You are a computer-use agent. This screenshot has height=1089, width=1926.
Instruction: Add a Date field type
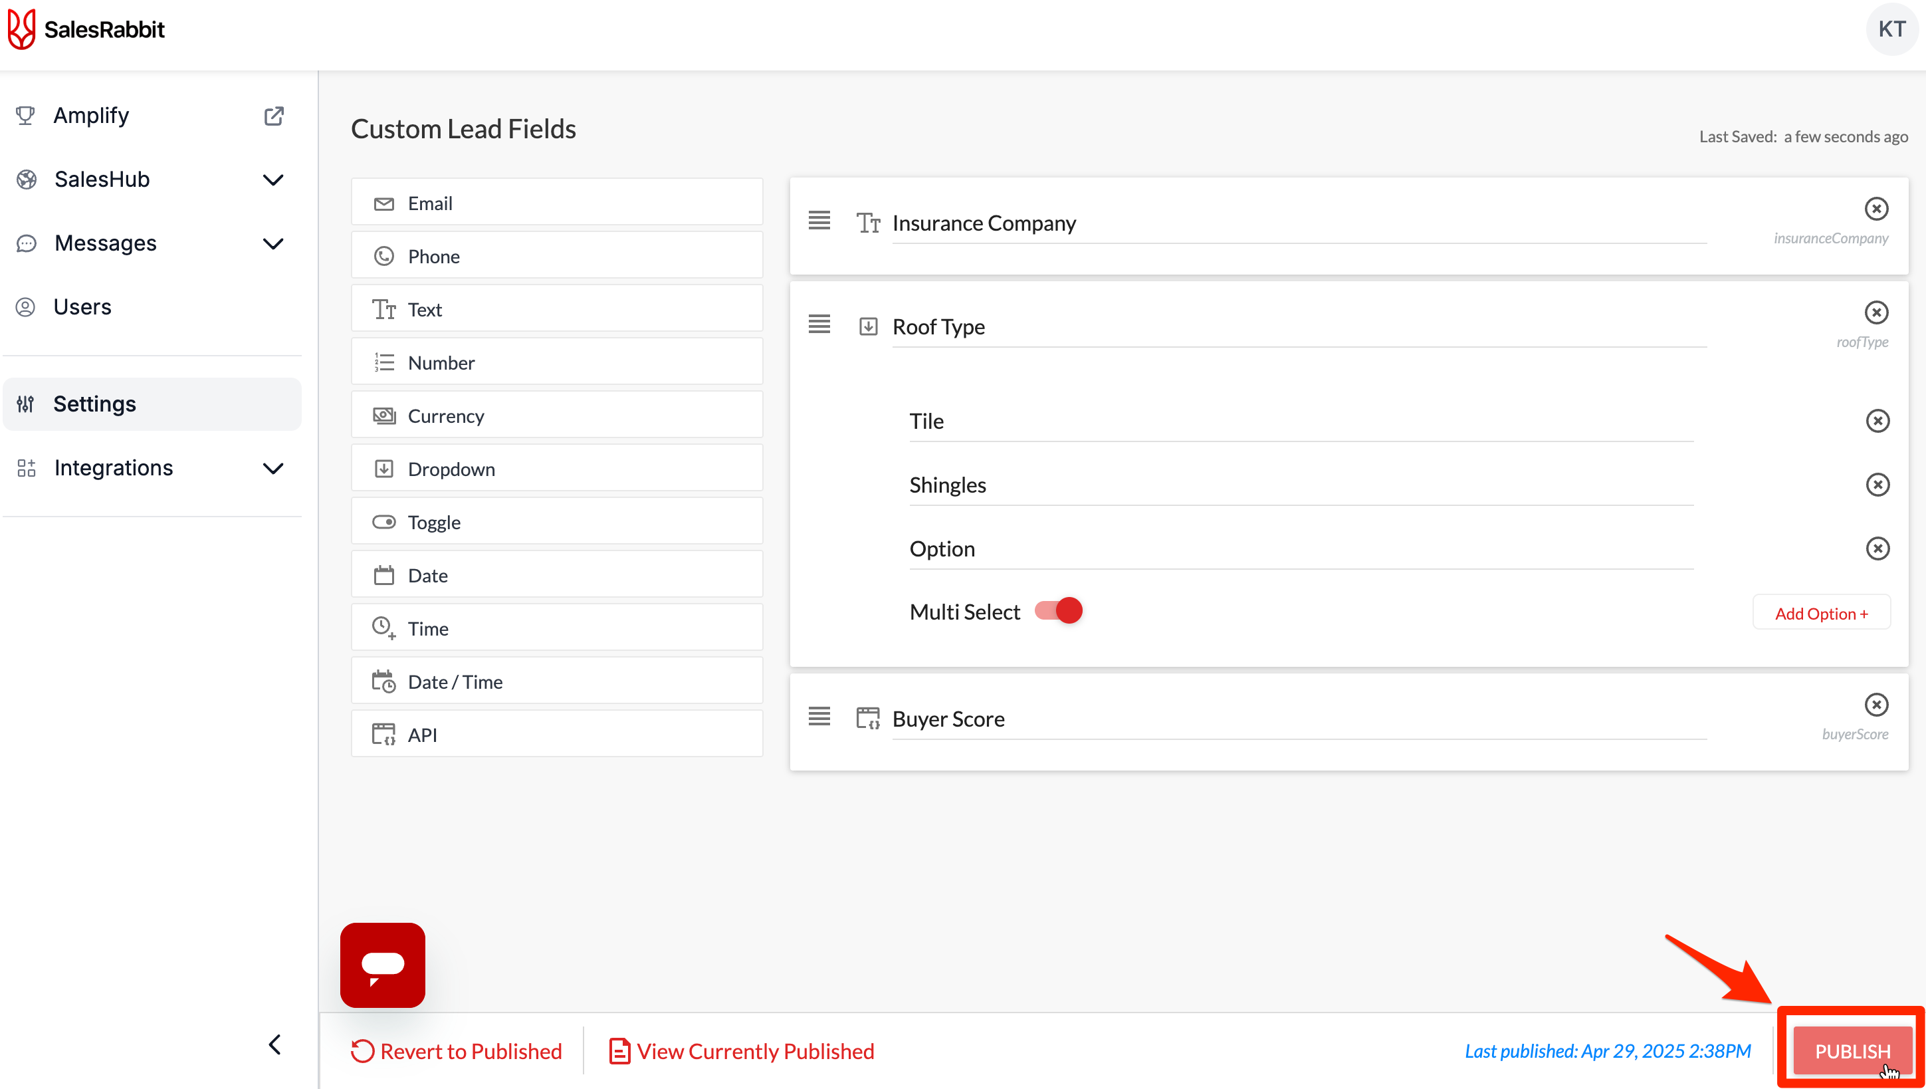click(x=557, y=574)
